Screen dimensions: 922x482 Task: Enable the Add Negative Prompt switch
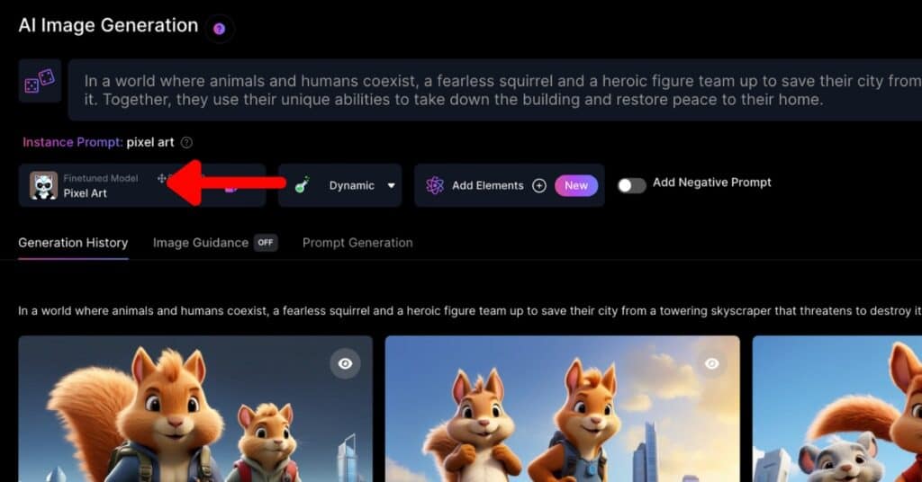click(x=631, y=185)
